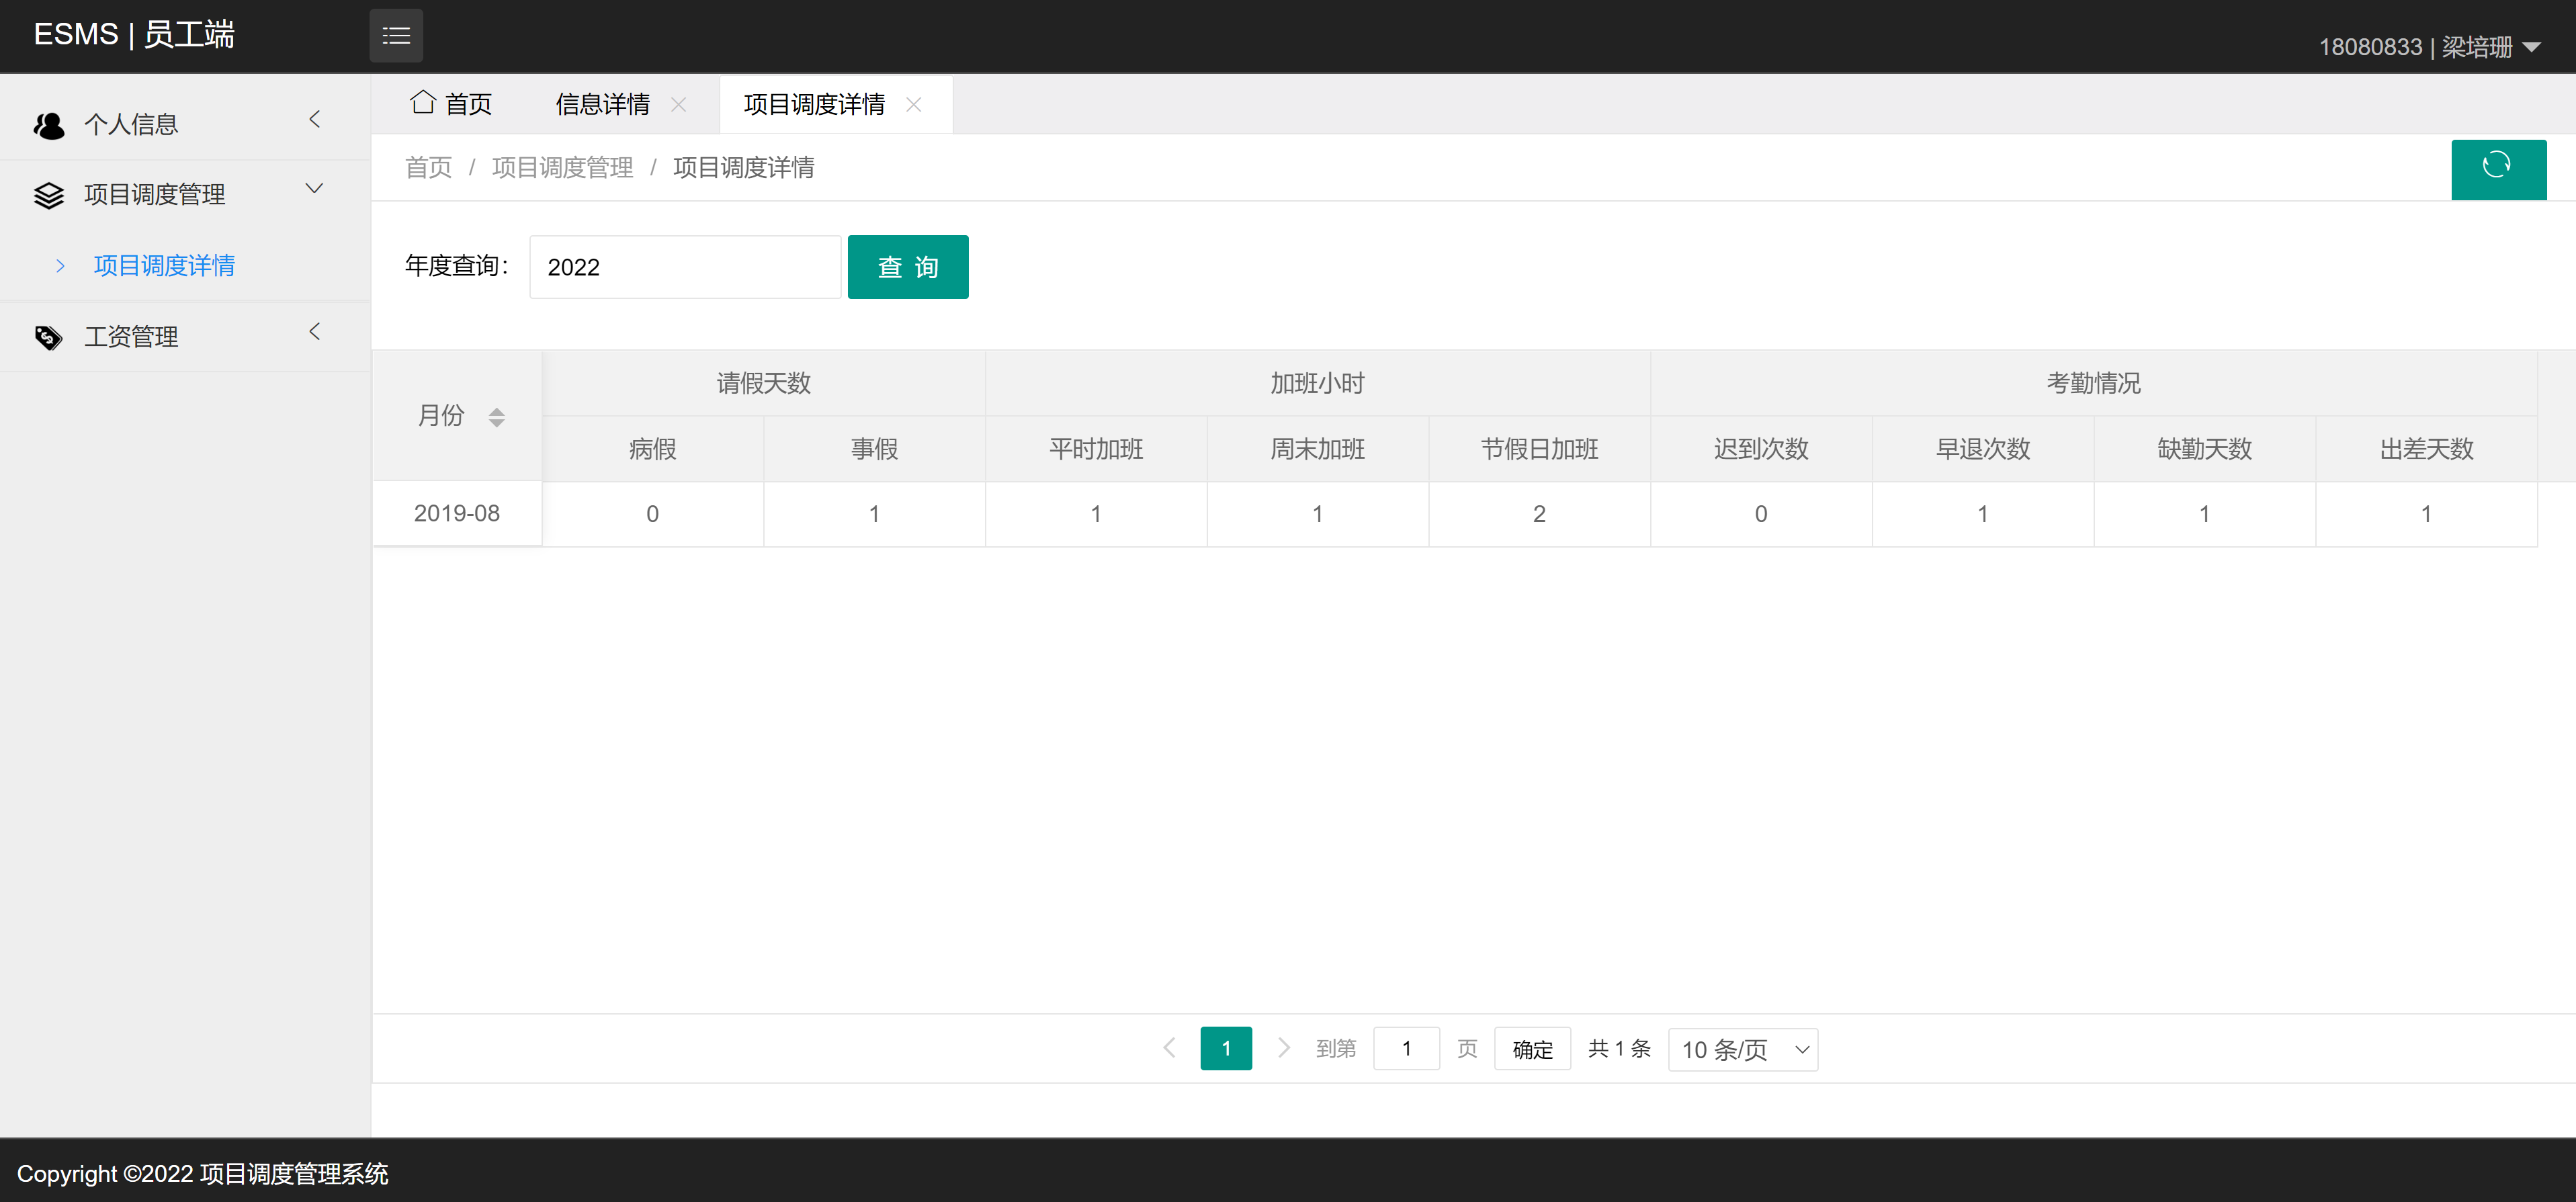Viewport: 2576px width, 1202px height.
Task: Open 个人信息 in the sidebar
Action: [x=185, y=125]
